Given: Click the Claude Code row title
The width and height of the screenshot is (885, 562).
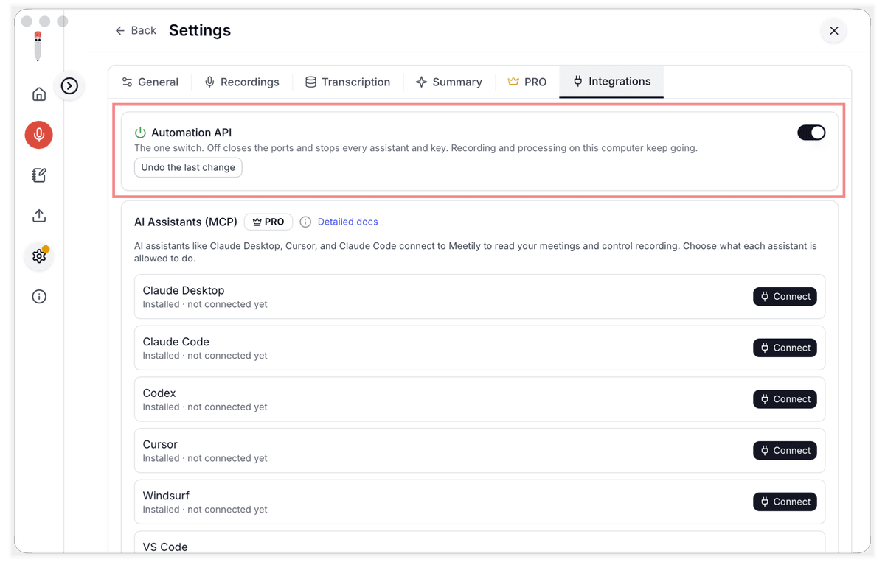Looking at the screenshot, I should pos(176,342).
